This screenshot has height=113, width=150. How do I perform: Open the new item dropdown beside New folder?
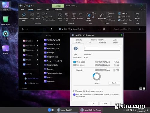[94, 14]
